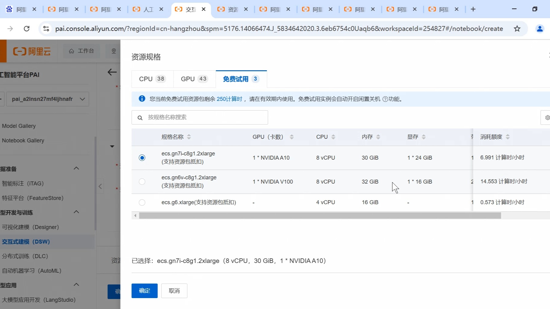
Task: Open 智能标注 (iTAG) in sidebar
Action: pyautogui.click(x=23, y=184)
